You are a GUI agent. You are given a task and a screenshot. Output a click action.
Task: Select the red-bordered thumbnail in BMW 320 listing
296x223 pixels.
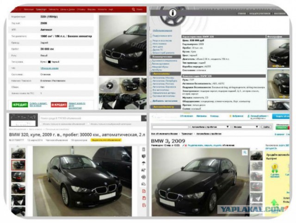(x=18, y=165)
